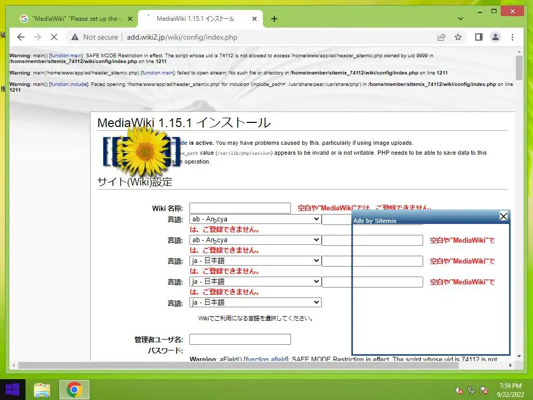
Task: Click the Wiki 名称 text field
Action: (240, 208)
